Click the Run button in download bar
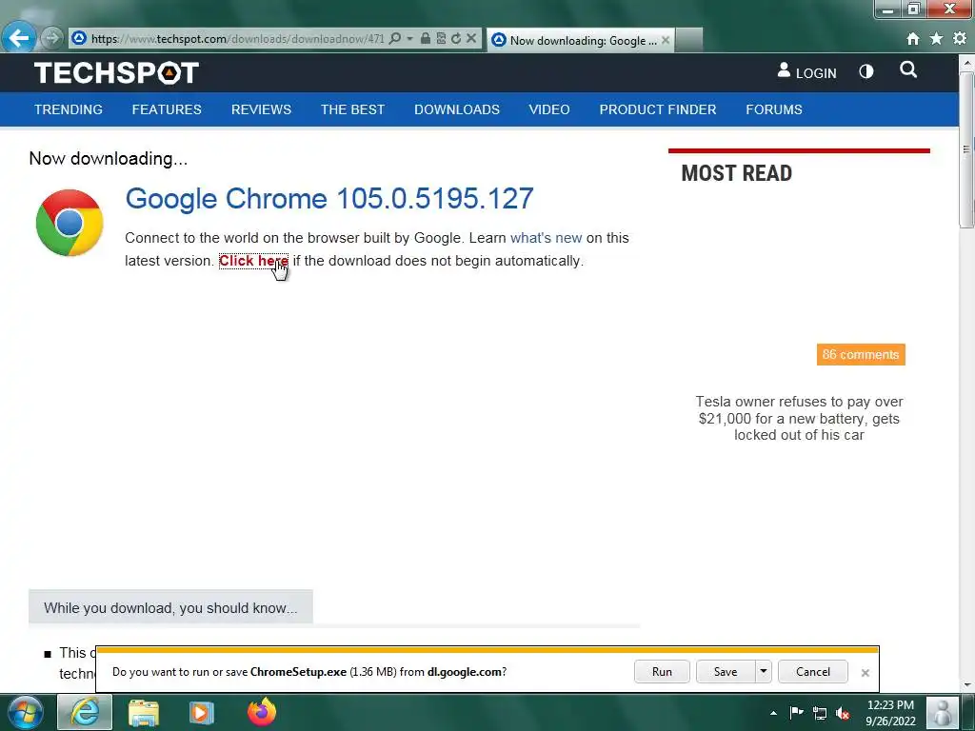Image resolution: width=975 pixels, height=731 pixels. pyautogui.click(x=662, y=671)
